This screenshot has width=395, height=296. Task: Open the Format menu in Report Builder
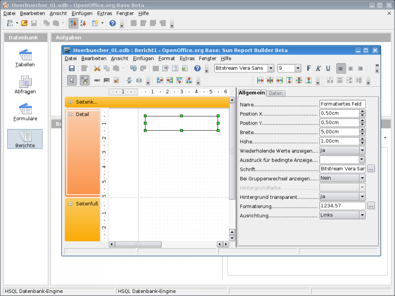pos(167,59)
